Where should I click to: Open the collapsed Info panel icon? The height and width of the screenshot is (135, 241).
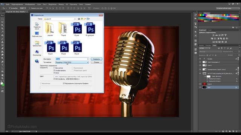pyautogui.click(x=195, y=53)
